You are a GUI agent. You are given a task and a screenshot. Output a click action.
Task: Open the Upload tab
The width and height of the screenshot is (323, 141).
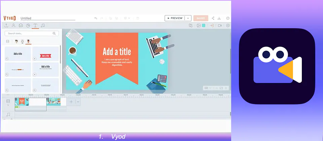(x=6, y=26)
